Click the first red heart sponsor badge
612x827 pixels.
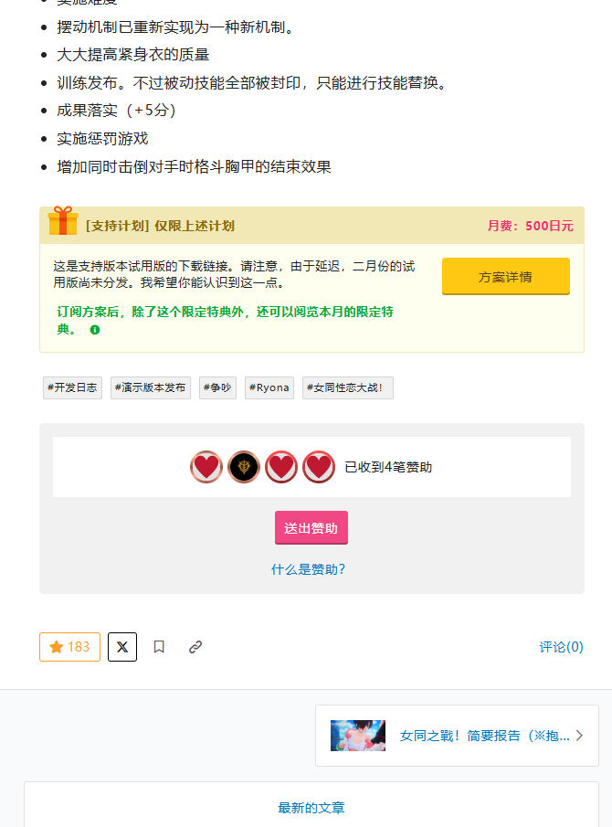tap(206, 467)
